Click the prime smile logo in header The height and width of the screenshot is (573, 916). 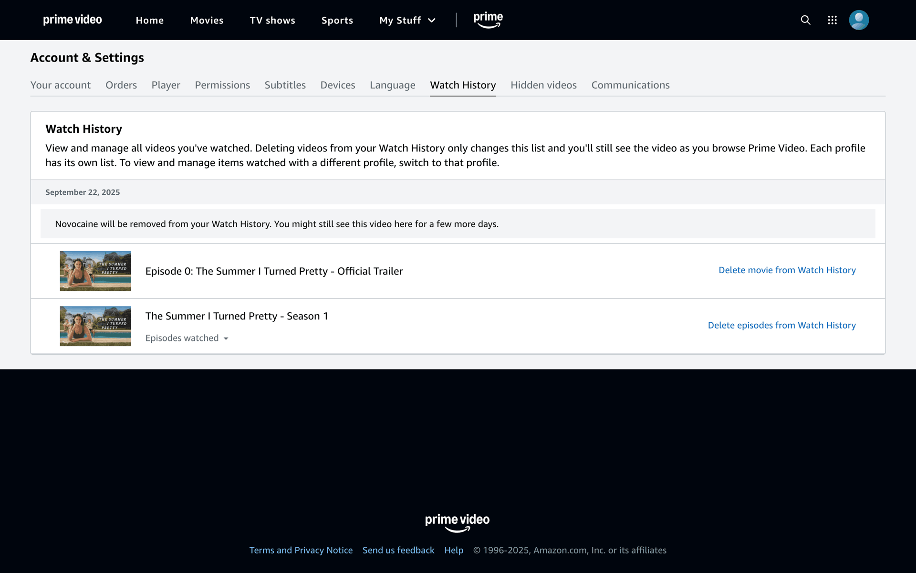(488, 20)
